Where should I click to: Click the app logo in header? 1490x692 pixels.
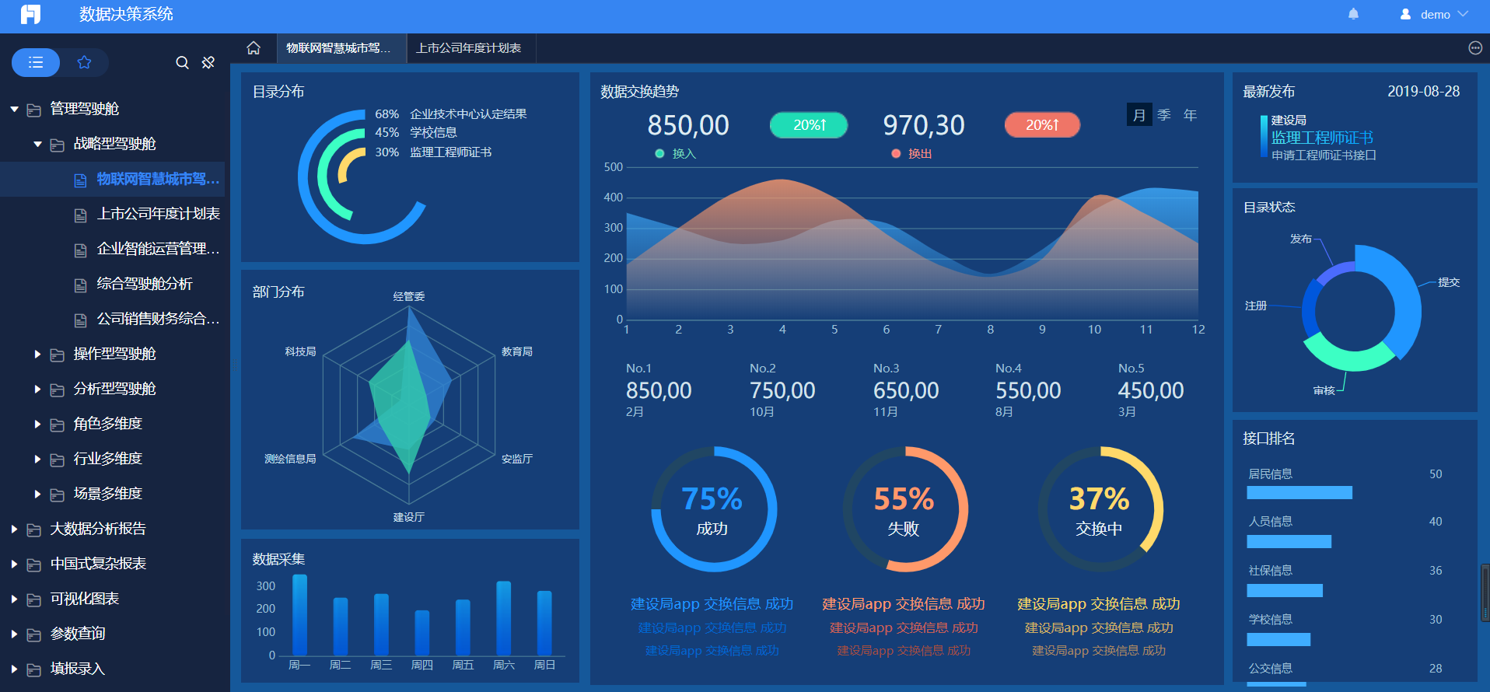coord(30,14)
